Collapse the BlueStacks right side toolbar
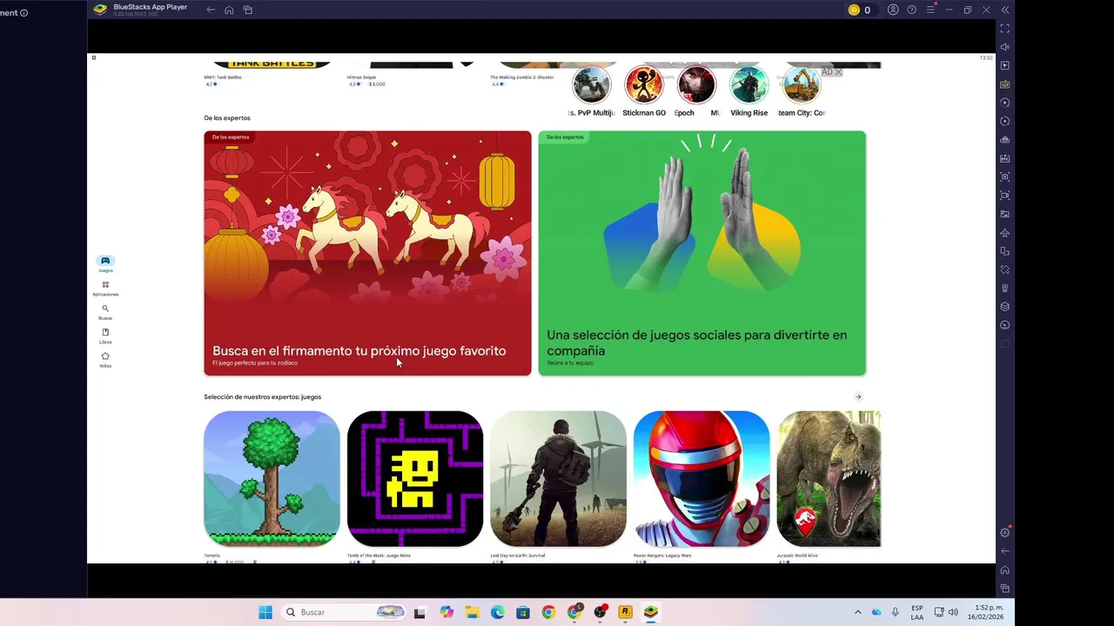 pos(1005,10)
